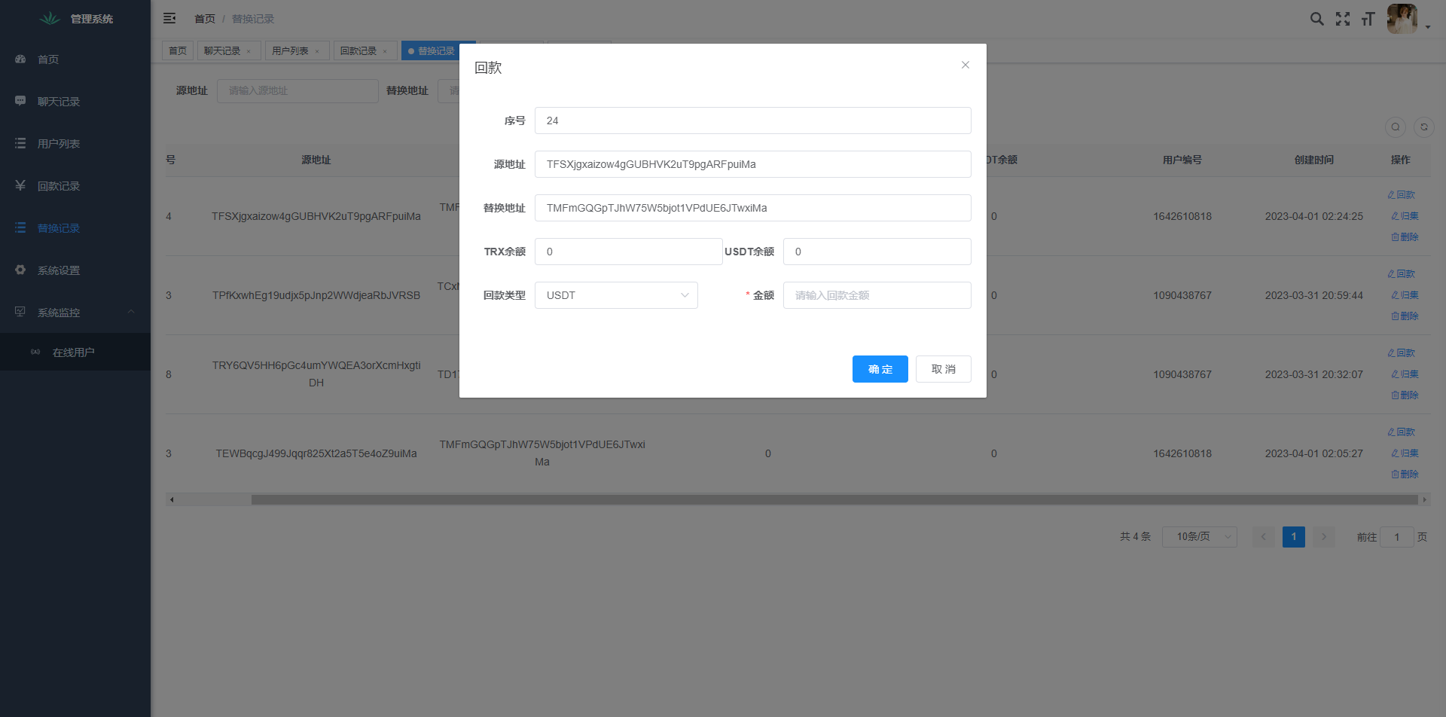Open the 回款类型 USDT dropdown
Image resolution: width=1446 pixels, height=717 pixels.
pos(616,295)
